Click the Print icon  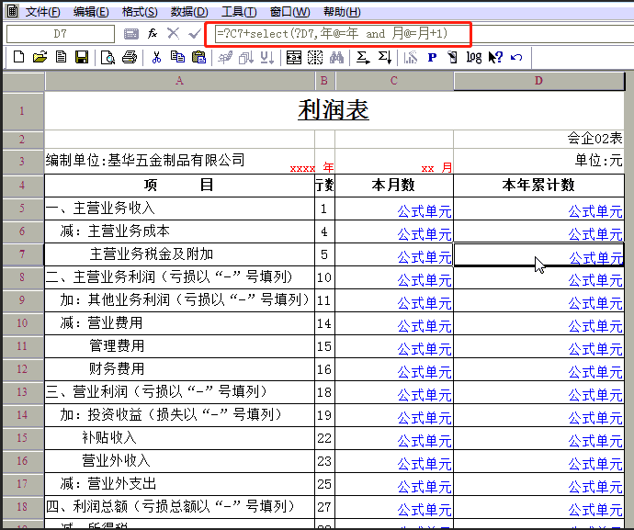point(130,57)
